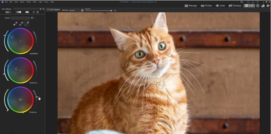
Task: Open the View menu
Action: pyautogui.click(x=16, y=2)
